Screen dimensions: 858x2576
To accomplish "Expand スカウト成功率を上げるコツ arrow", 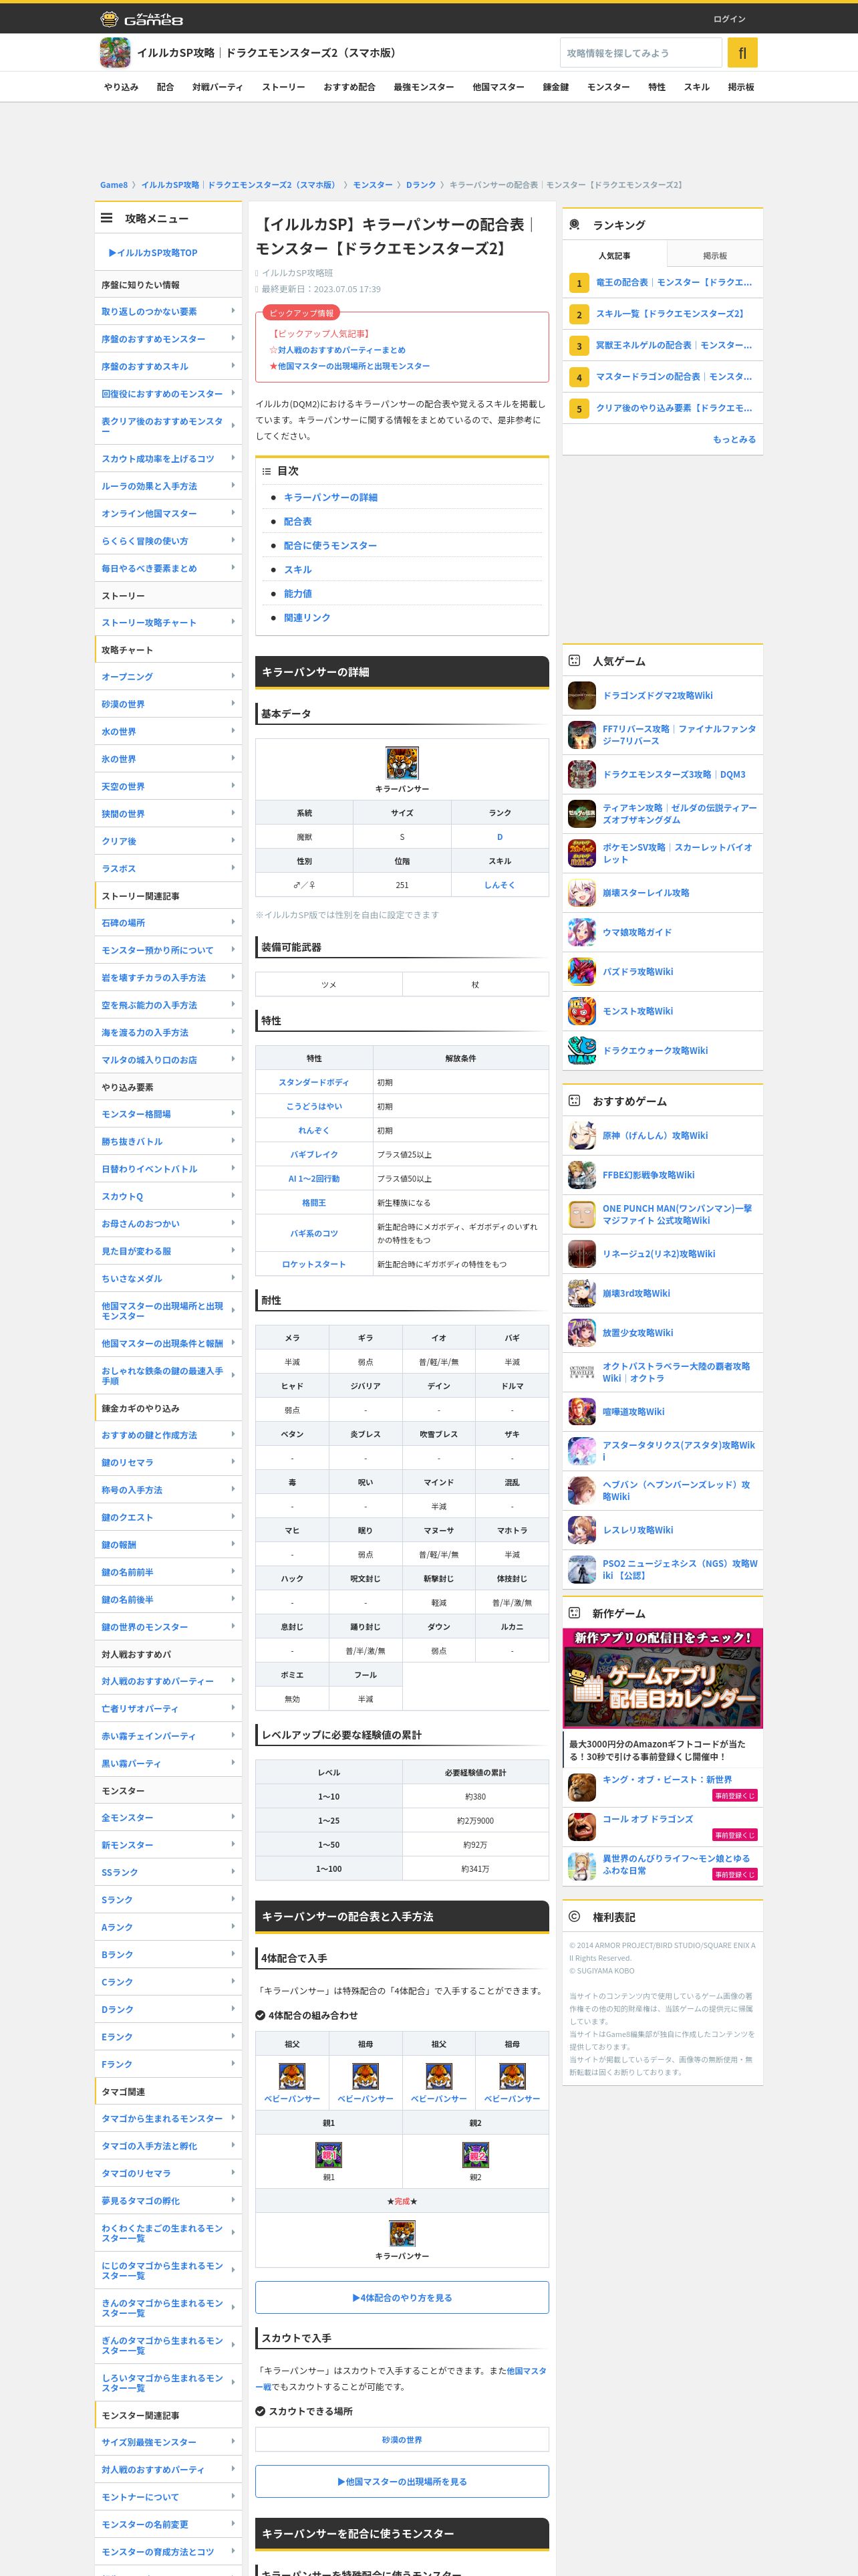I will tap(233, 458).
